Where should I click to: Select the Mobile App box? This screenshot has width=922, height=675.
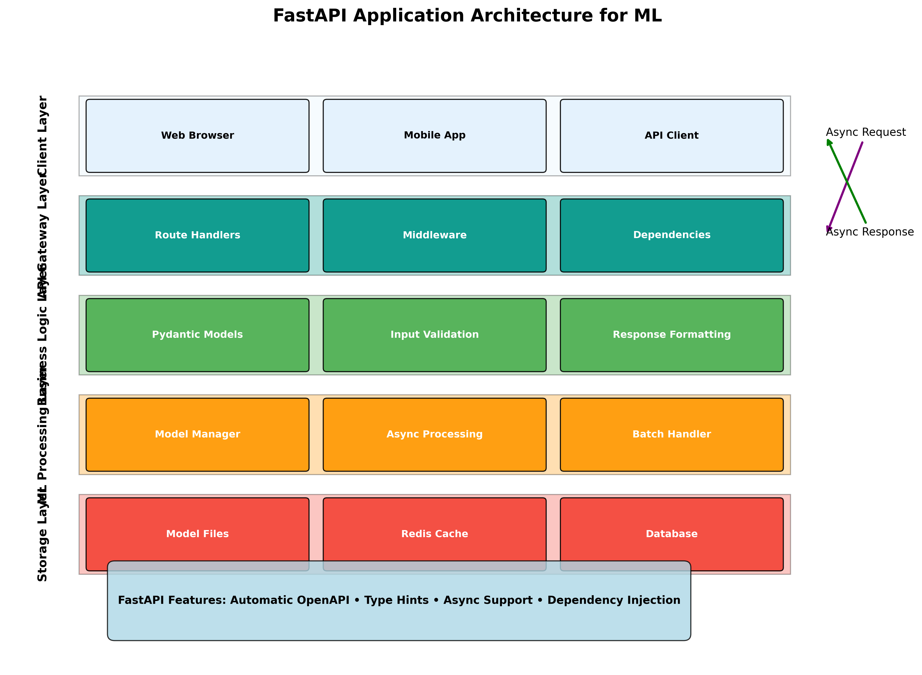434,136
